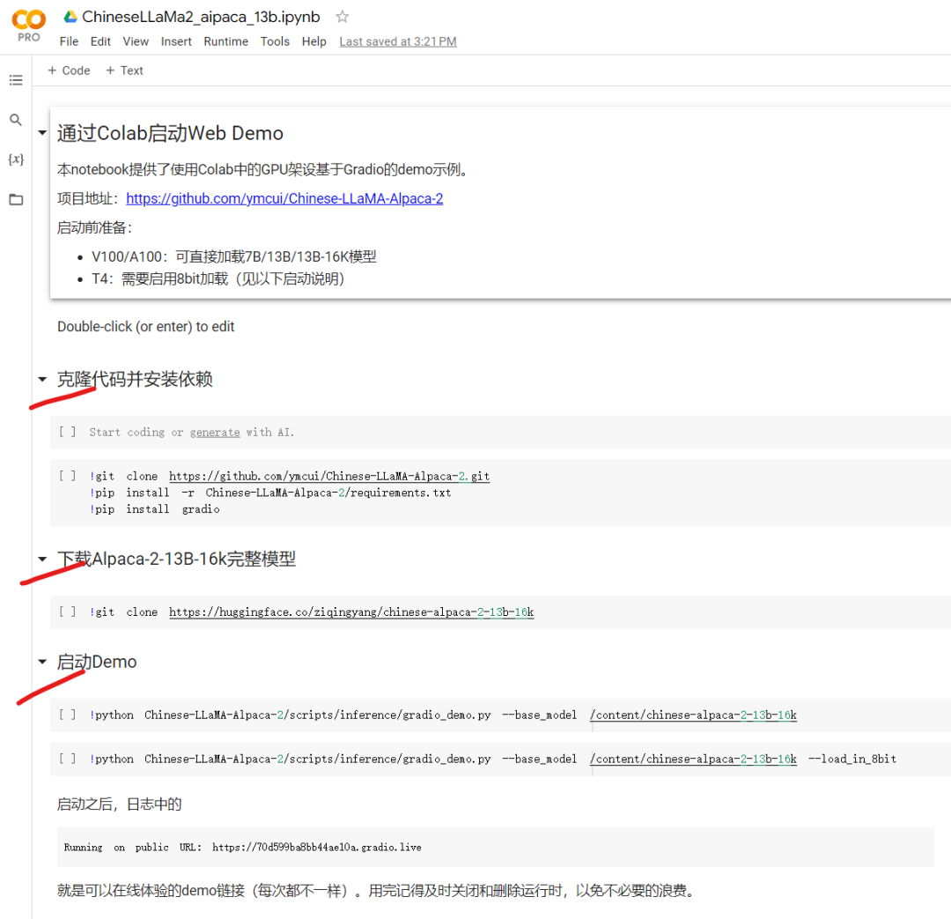The image size is (951, 919).
Task: Click the 'generate' link in empty cell
Action: point(215,432)
